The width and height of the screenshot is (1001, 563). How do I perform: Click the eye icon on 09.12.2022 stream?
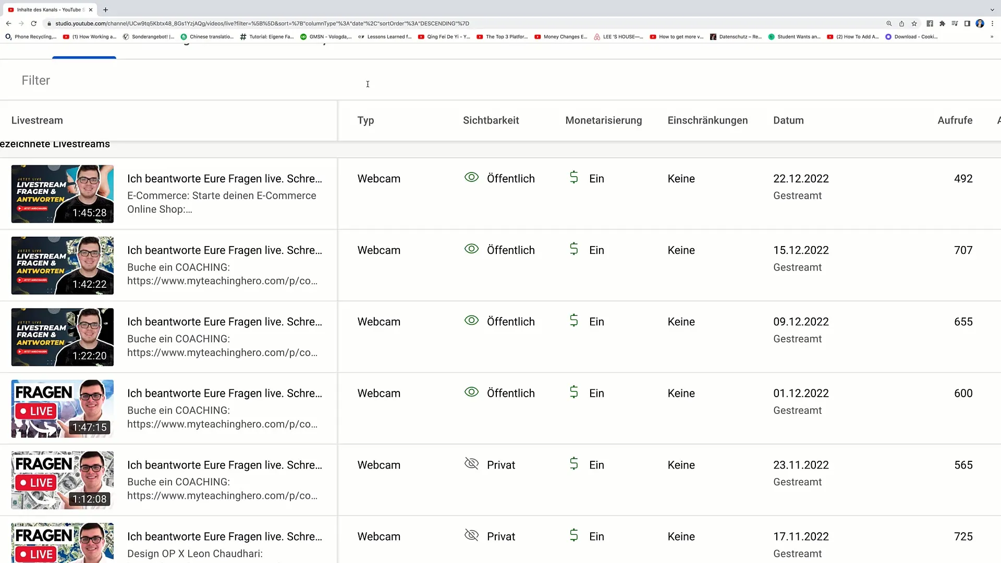(472, 321)
